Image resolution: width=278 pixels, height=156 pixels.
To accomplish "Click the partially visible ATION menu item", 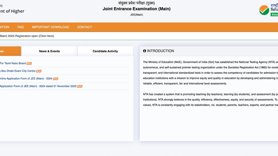I will [5, 27].
